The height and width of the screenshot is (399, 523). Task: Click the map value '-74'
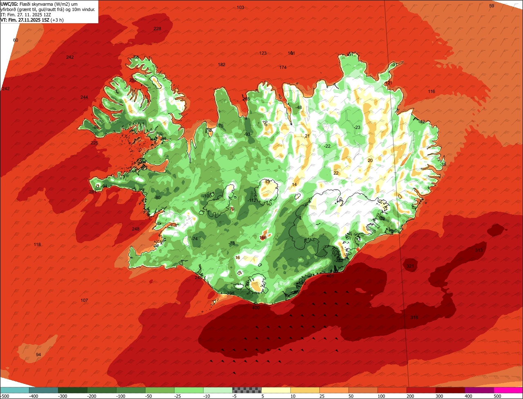[x=194, y=239]
